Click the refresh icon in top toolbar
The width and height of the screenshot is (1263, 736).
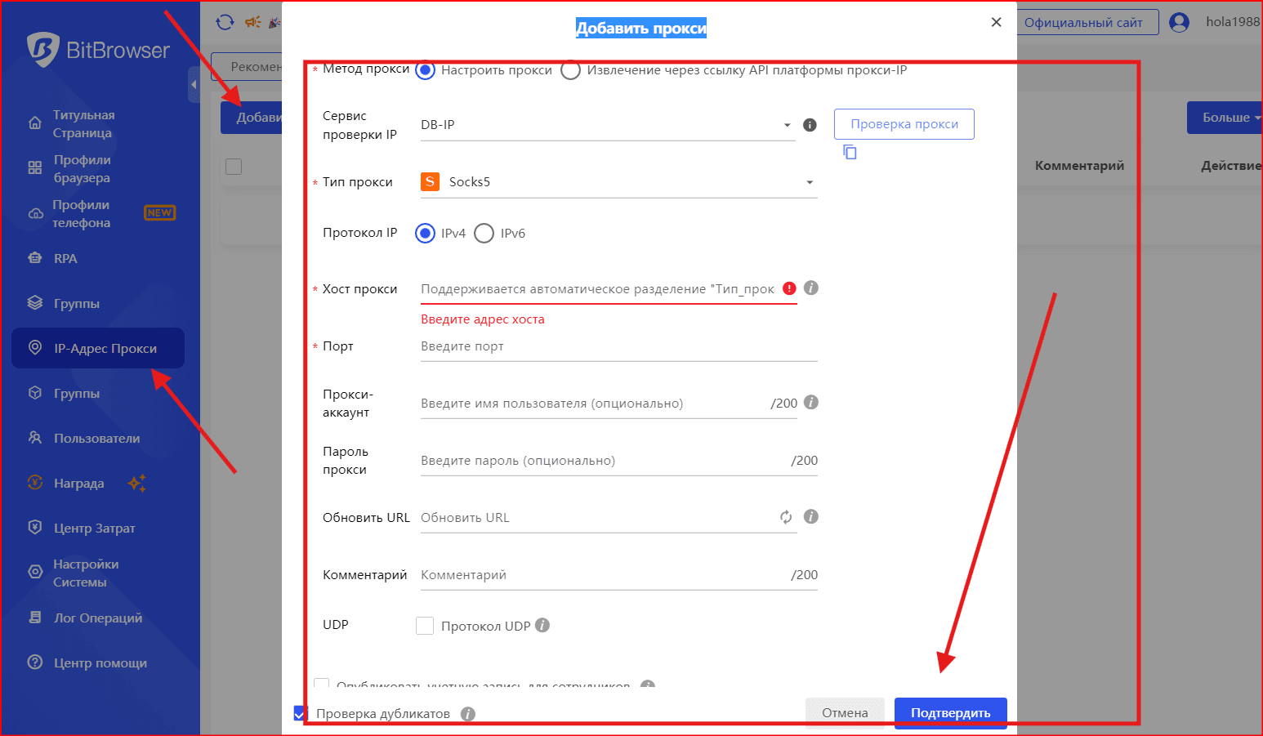click(x=225, y=22)
